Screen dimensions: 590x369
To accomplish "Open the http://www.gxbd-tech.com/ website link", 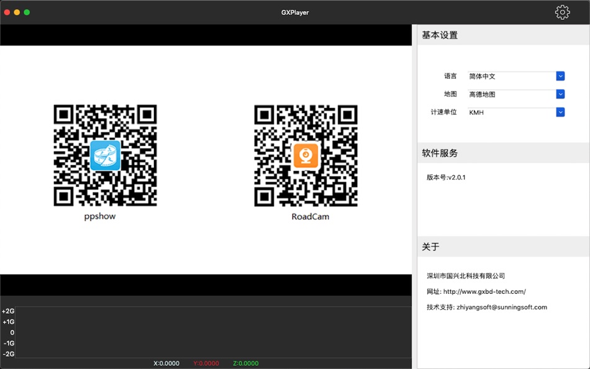I will click(484, 291).
